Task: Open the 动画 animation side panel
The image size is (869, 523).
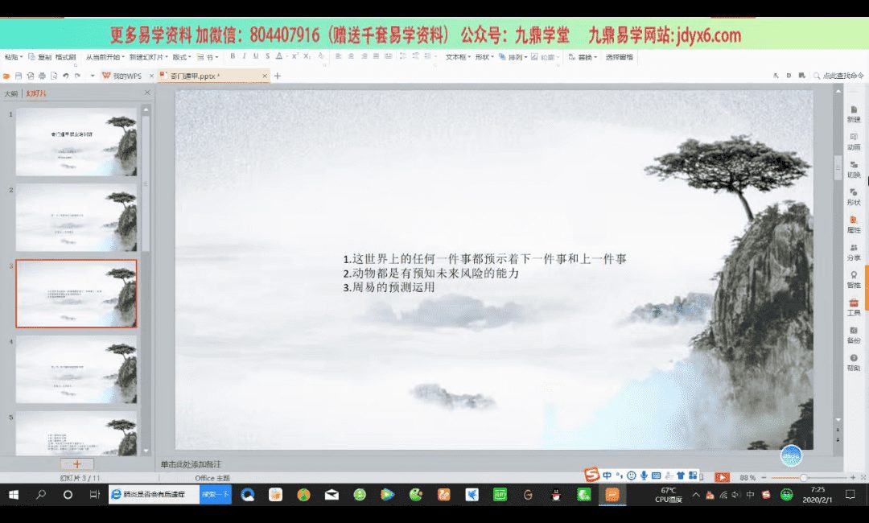Action: 853,141
